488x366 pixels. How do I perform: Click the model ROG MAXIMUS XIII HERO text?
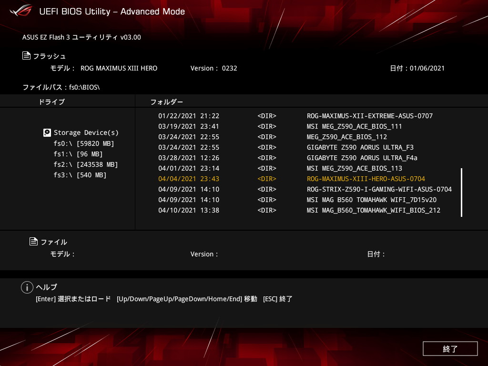click(119, 68)
